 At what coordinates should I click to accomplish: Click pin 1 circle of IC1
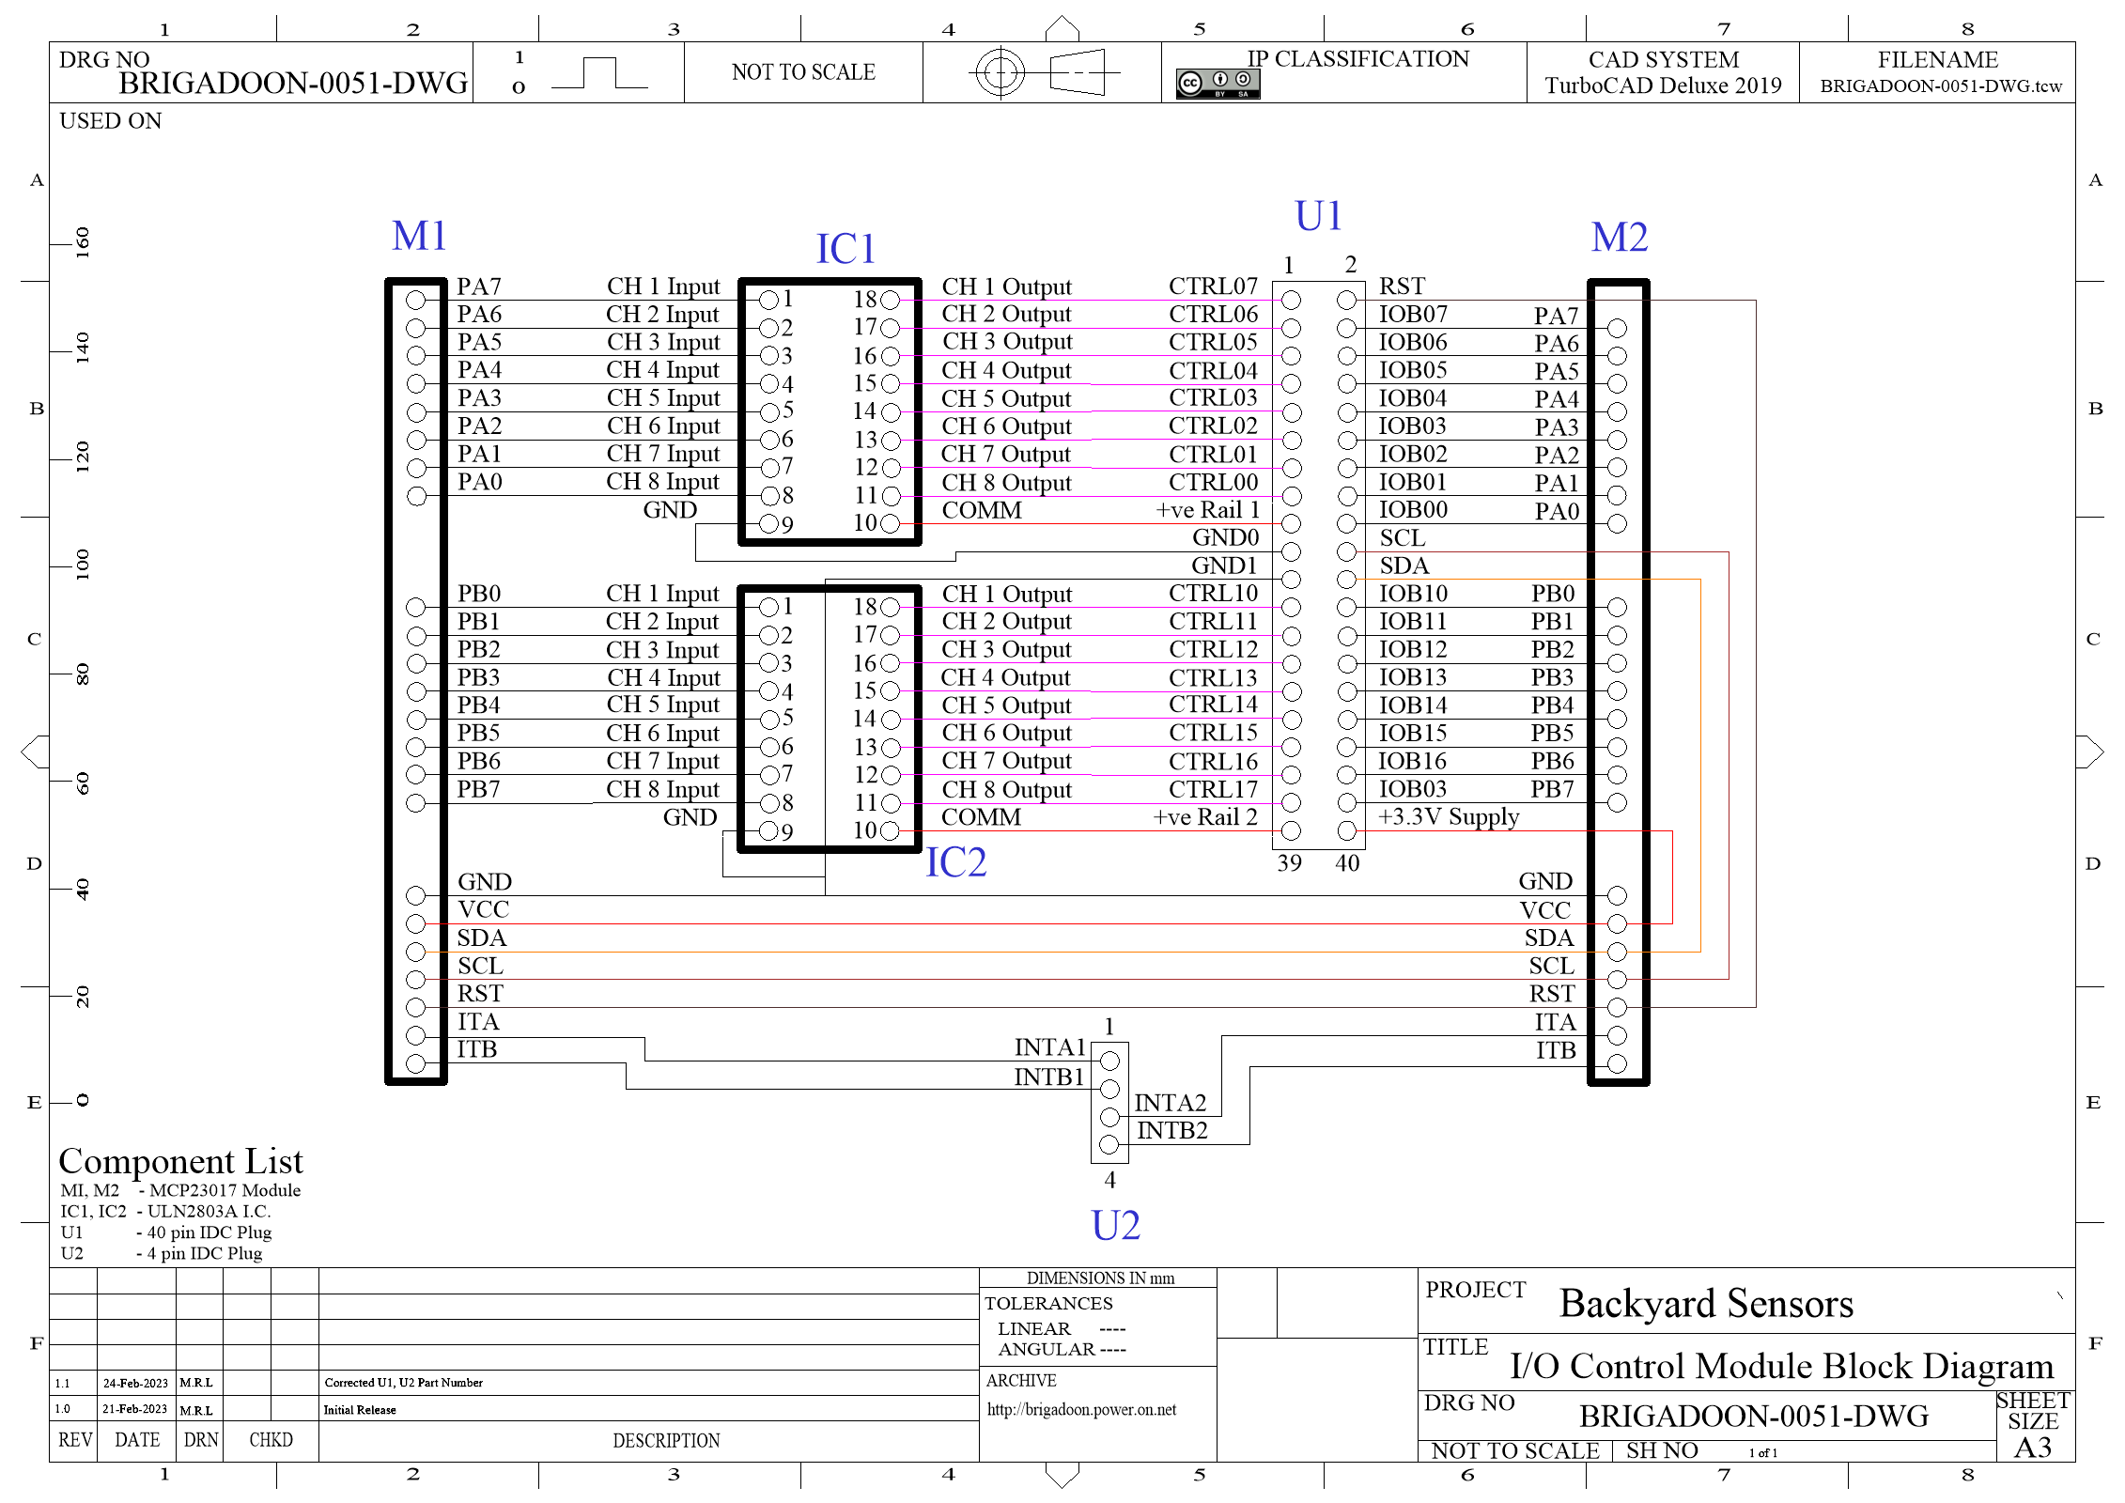pos(768,300)
